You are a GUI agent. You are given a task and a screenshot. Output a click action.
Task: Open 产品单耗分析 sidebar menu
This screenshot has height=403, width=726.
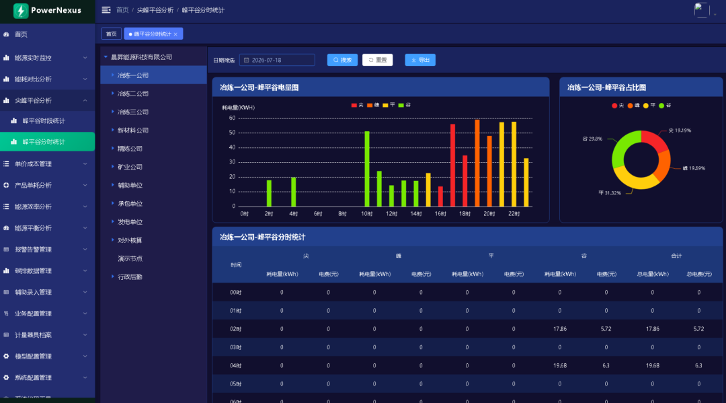[47, 185]
